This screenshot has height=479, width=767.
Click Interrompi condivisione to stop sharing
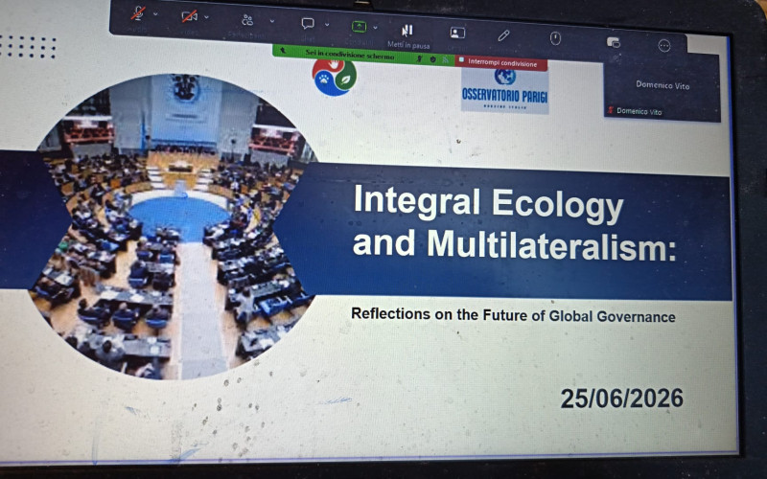(x=500, y=62)
